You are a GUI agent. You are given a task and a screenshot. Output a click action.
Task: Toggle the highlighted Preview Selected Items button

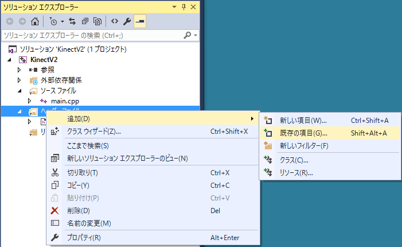pos(139,21)
